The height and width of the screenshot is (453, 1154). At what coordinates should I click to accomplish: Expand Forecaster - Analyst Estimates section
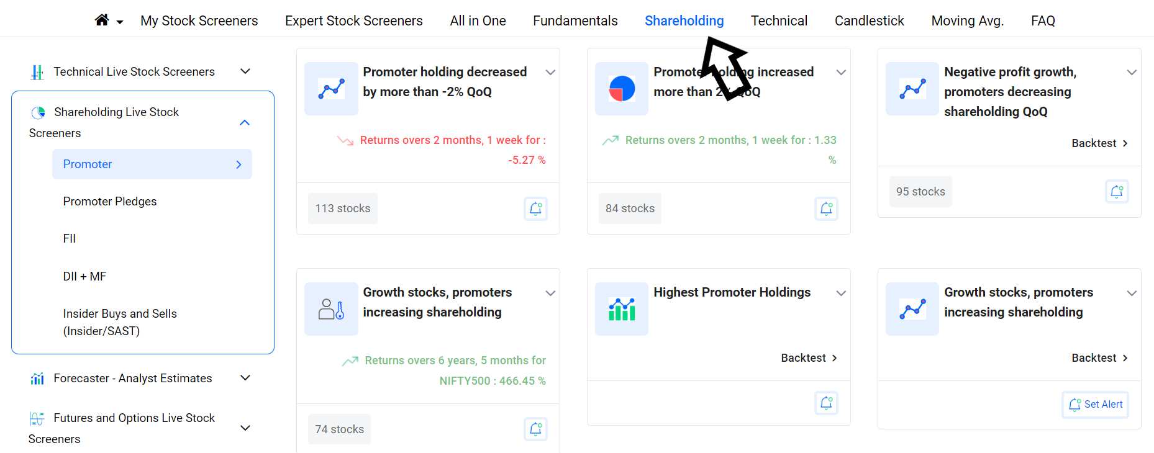click(x=245, y=378)
